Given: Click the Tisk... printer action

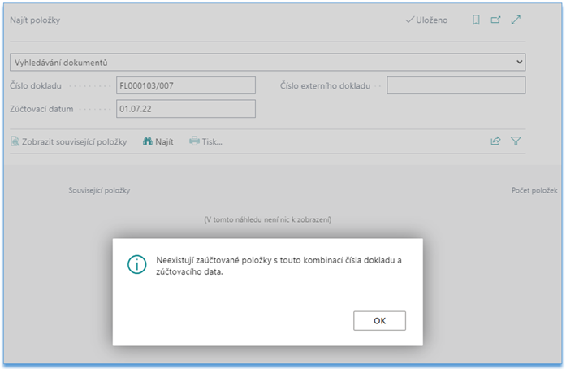Looking at the screenshot, I should click(205, 141).
